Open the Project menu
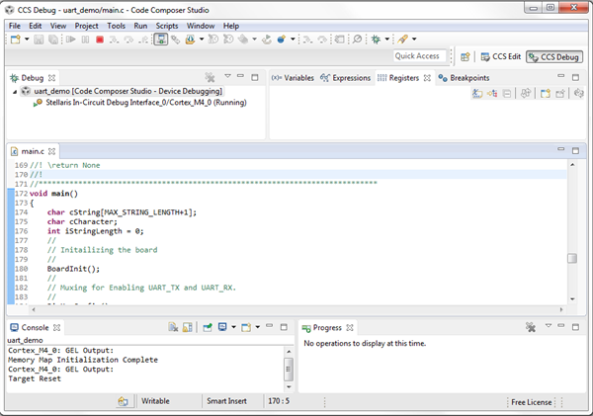Image resolution: width=593 pixels, height=416 pixels. (87, 26)
